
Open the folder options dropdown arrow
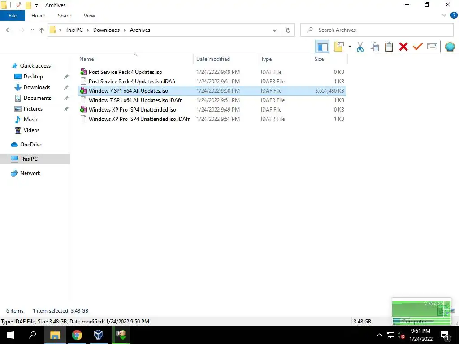point(350,47)
